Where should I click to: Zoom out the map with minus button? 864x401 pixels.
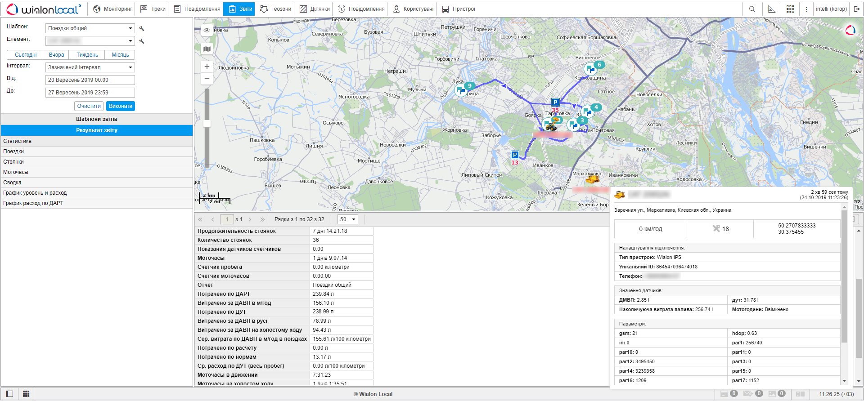point(207,79)
